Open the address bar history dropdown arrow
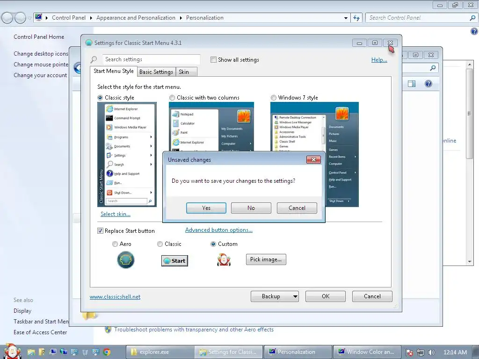Screen dimensions: 479x359 pos(346,18)
